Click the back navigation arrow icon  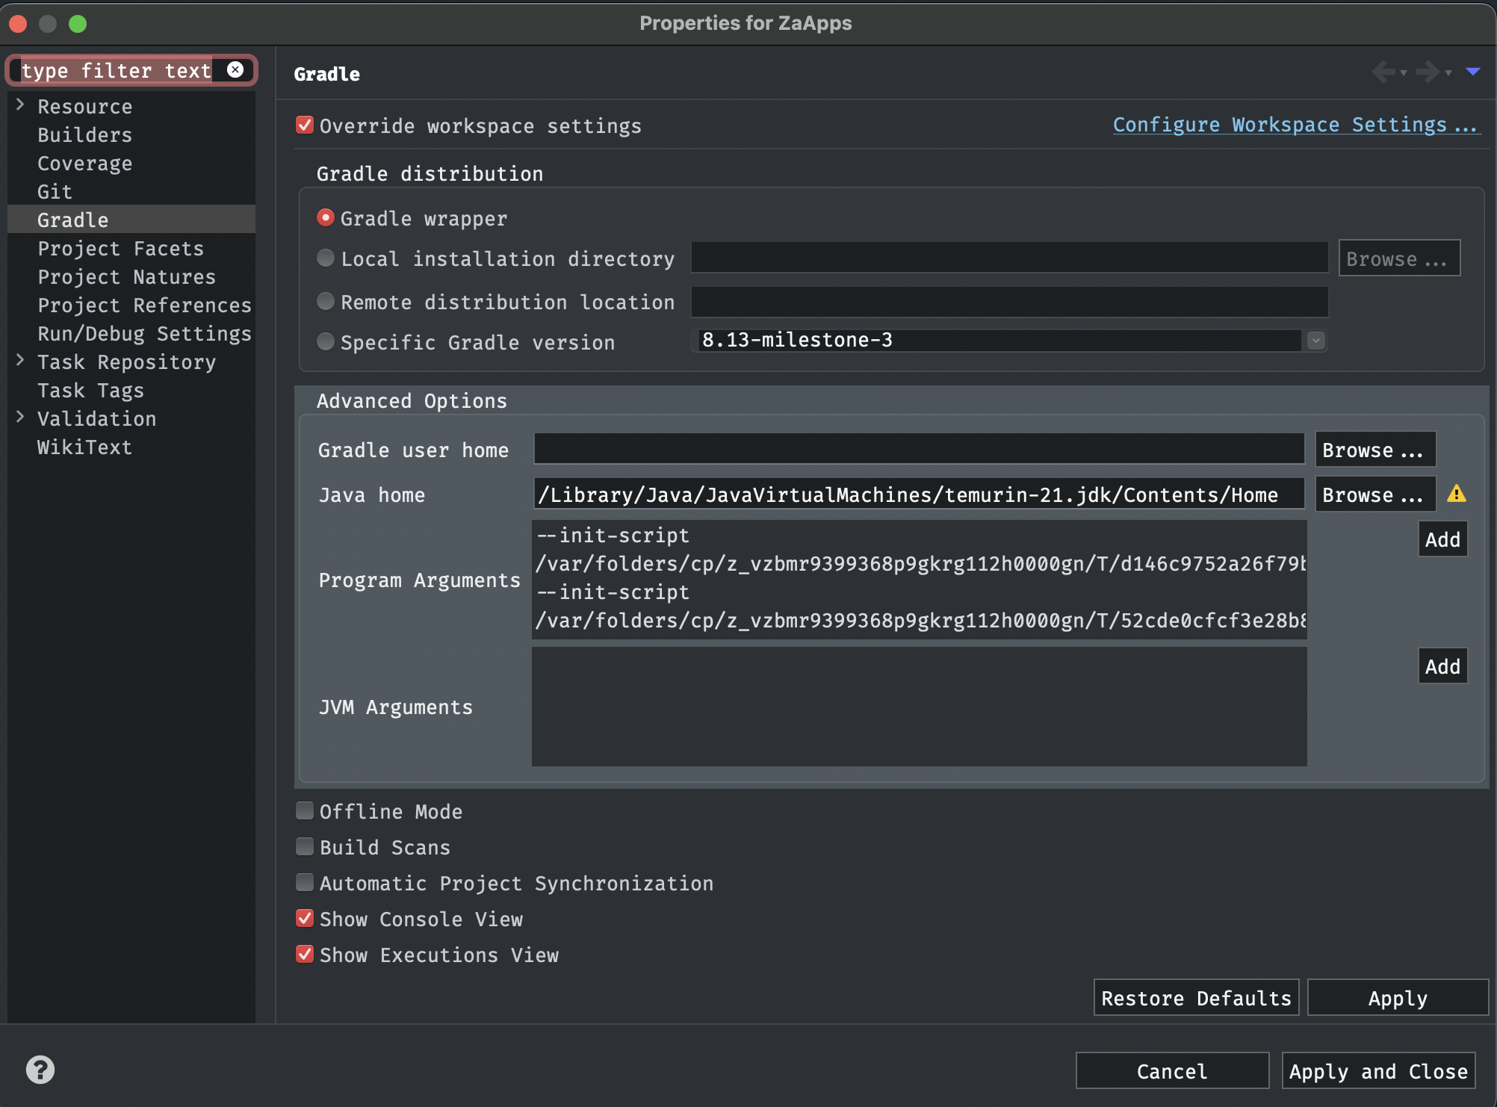[x=1383, y=72]
